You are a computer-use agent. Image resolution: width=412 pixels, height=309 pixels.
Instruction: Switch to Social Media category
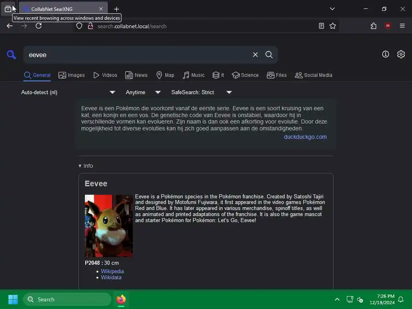(313, 75)
